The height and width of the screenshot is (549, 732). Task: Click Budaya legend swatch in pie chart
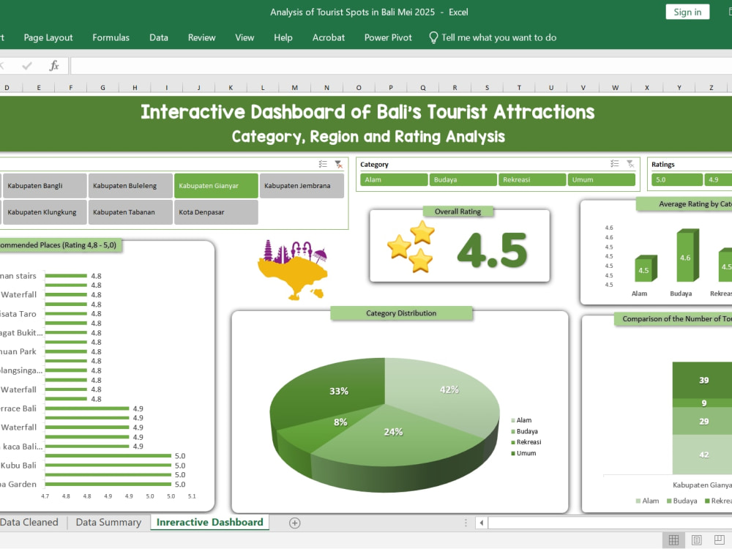pyautogui.click(x=514, y=432)
